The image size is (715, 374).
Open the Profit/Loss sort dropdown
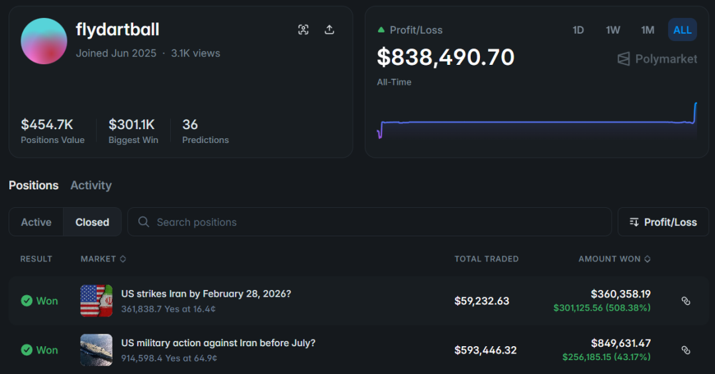[663, 222]
